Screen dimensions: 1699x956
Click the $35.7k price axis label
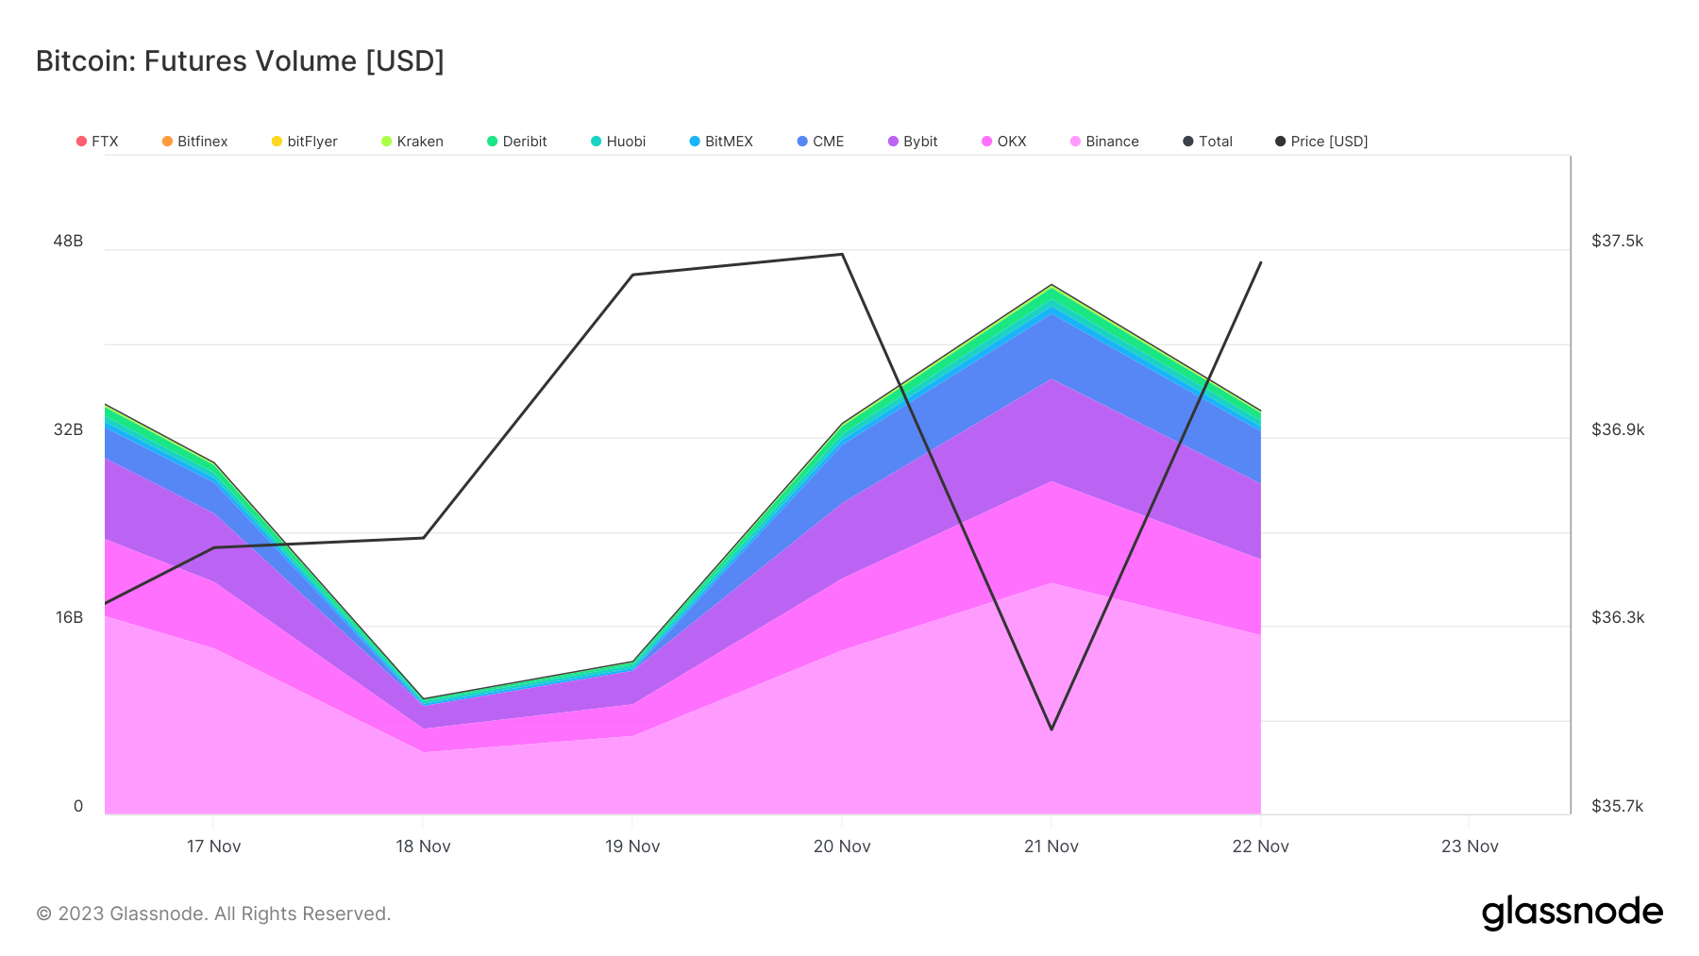[1618, 807]
